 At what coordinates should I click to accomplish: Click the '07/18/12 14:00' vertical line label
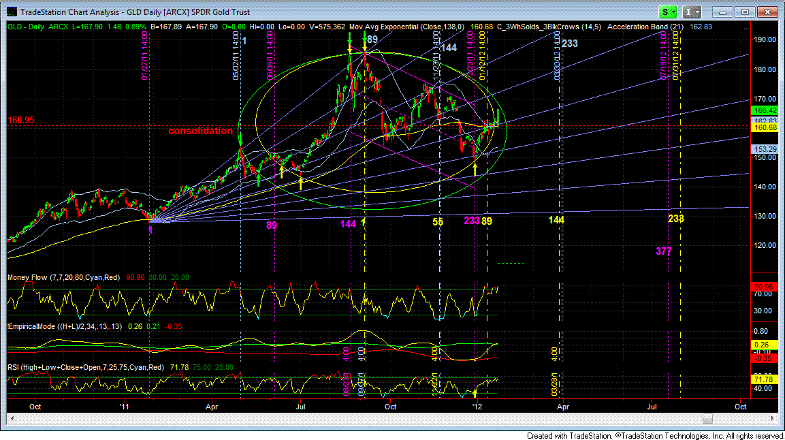click(x=664, y=56)
